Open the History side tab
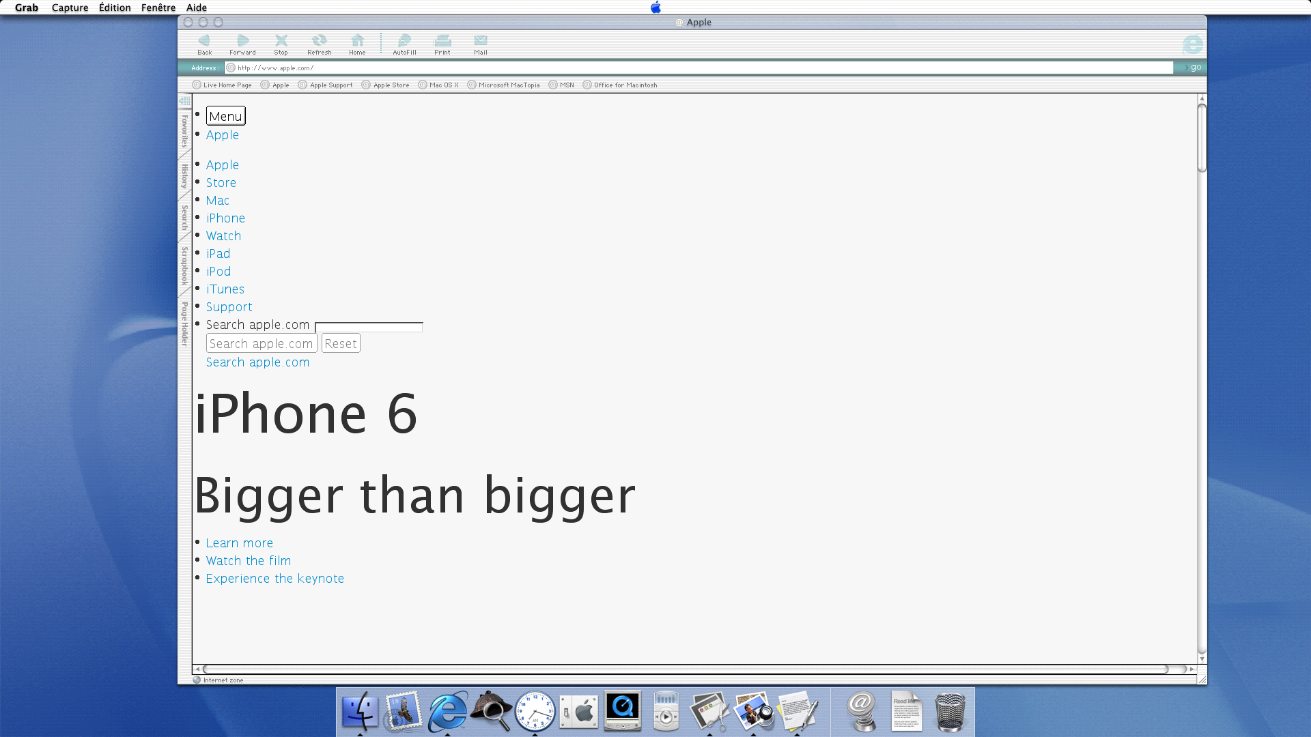Screen dimensions: 1311x737 (x=184, y=176)
